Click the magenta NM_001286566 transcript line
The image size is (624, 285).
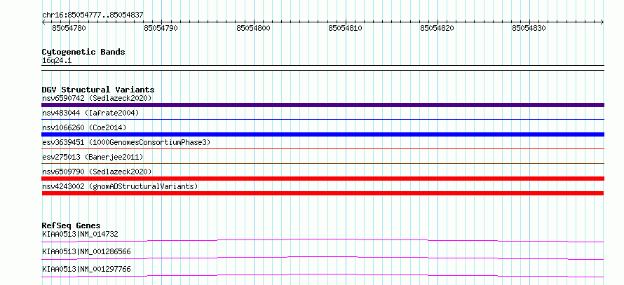(x=323, y=258)
